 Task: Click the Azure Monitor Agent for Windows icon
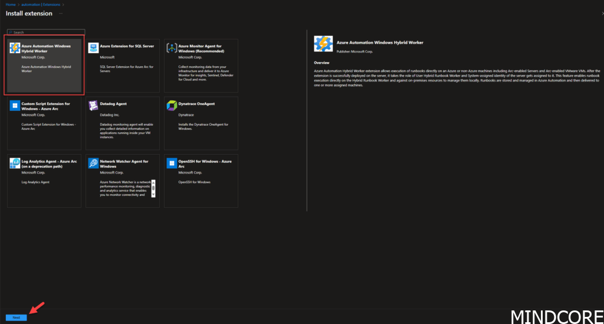[171, 48]
